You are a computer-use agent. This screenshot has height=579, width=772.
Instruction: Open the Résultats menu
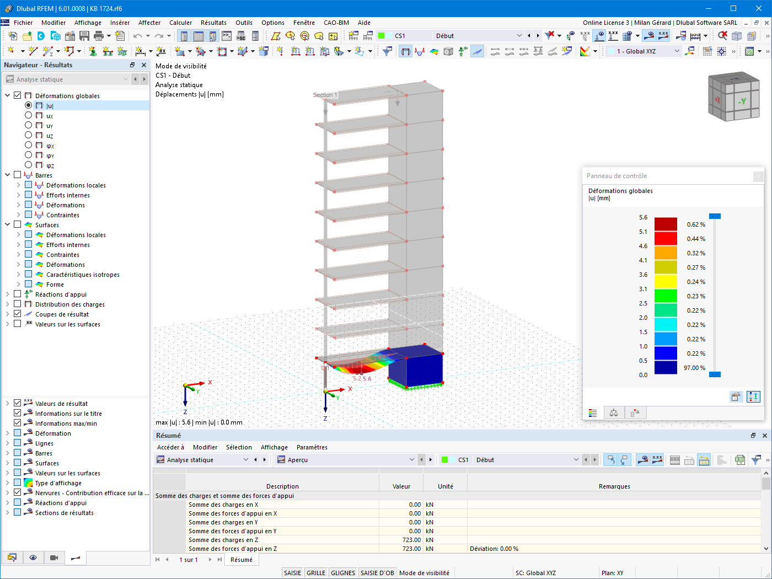click(213, 23)
